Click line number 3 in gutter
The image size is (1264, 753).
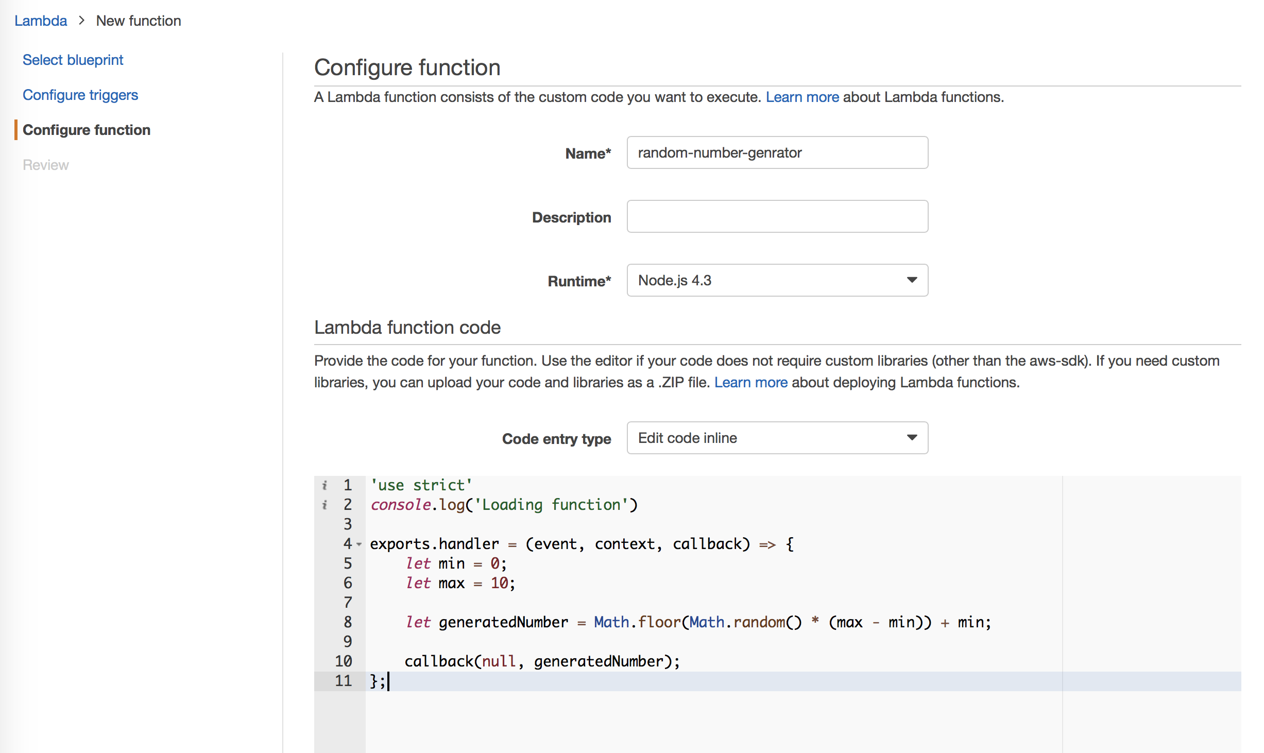click(348, 524)
